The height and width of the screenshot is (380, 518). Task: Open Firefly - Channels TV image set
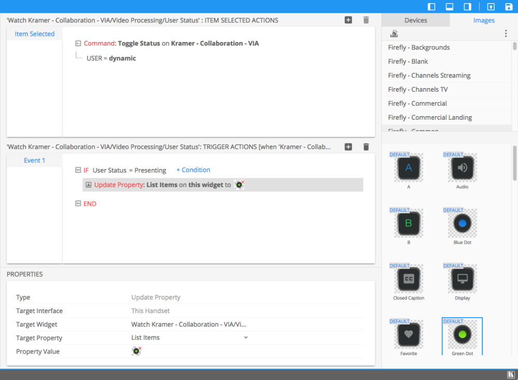(x=447, y=89)
